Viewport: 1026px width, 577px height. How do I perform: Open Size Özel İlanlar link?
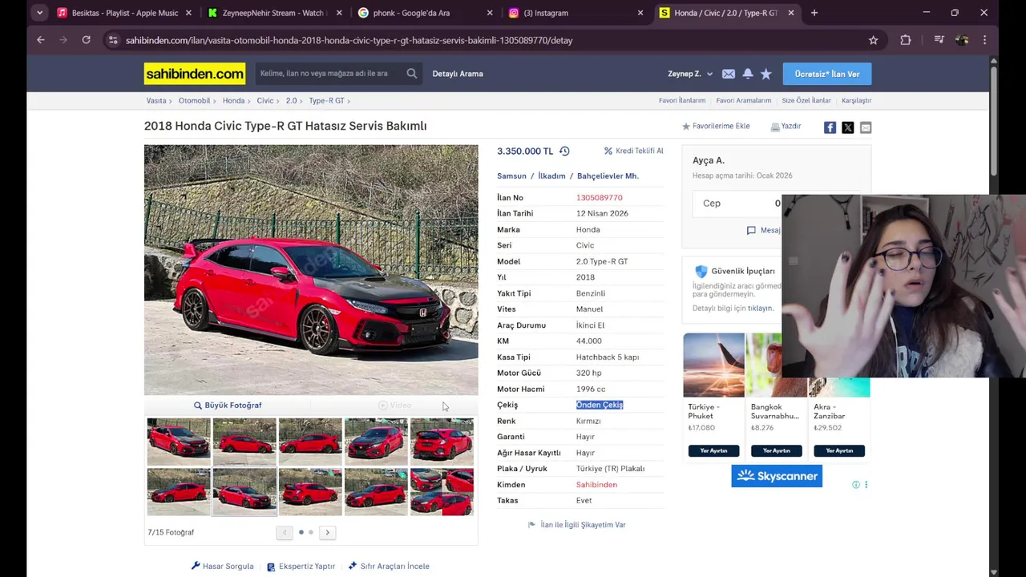tap(806, 101)
